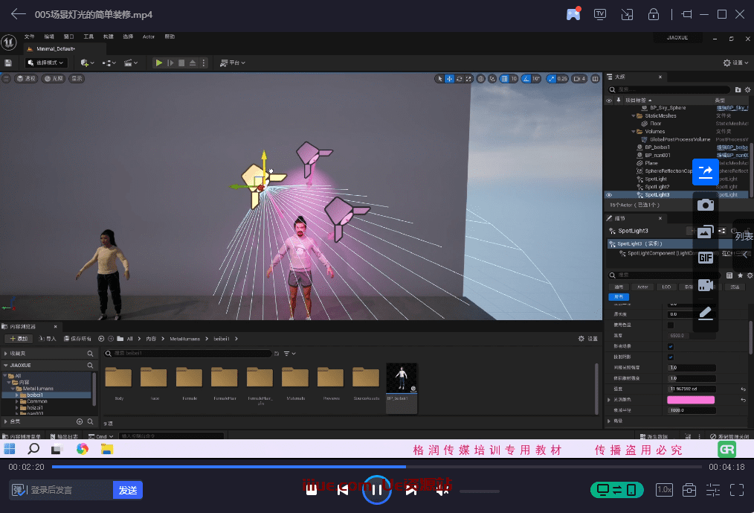Open the playback speed 1.0x selector
This screenshot has width=754, height=513.
coord(664,489)
